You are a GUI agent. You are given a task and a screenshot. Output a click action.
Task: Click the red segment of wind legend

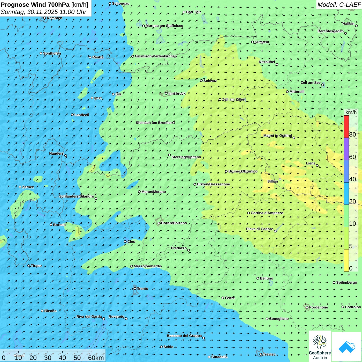coord(346,126)
